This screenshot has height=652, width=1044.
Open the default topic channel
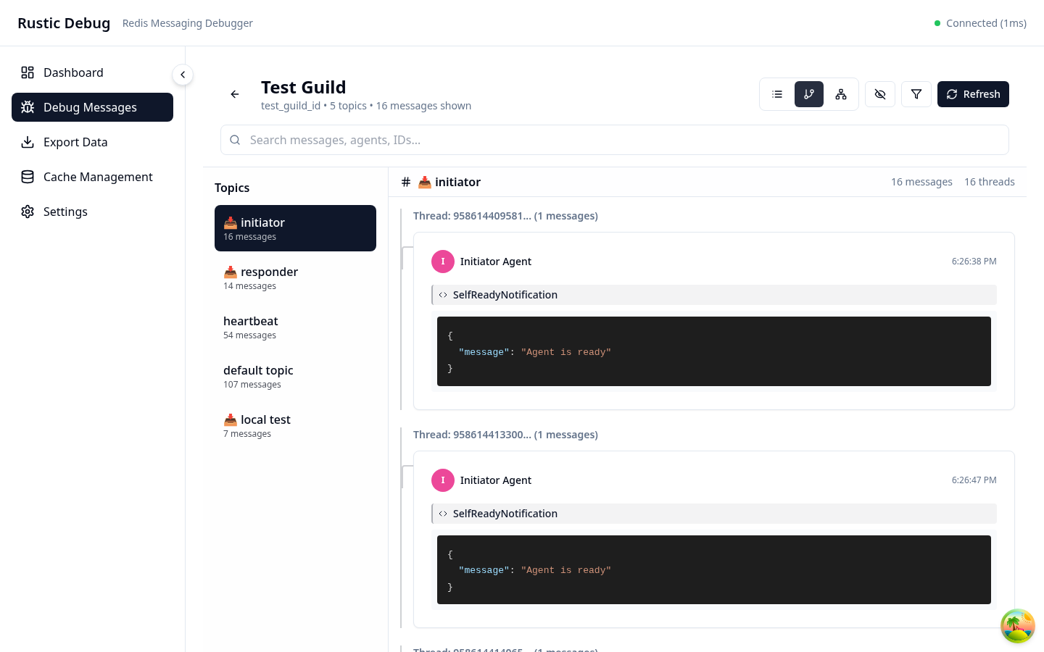click(295, 376)
